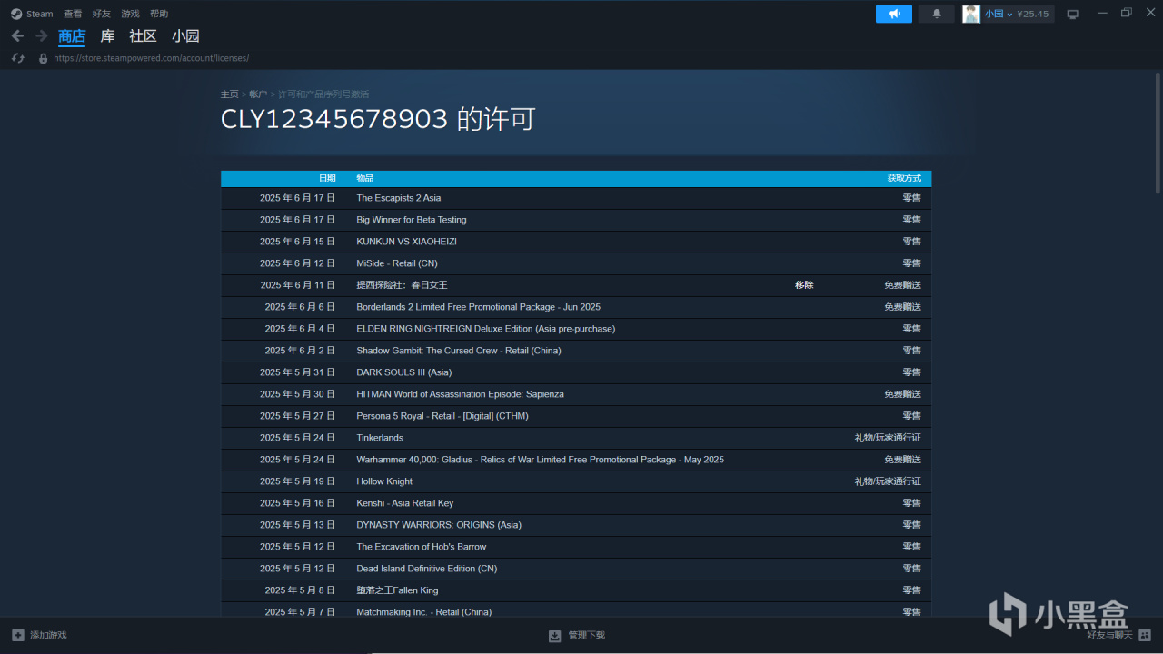Select 堕落之王Fallen King entry
The height and width of the screenshot is (654, 1163).
pos(397,590)
